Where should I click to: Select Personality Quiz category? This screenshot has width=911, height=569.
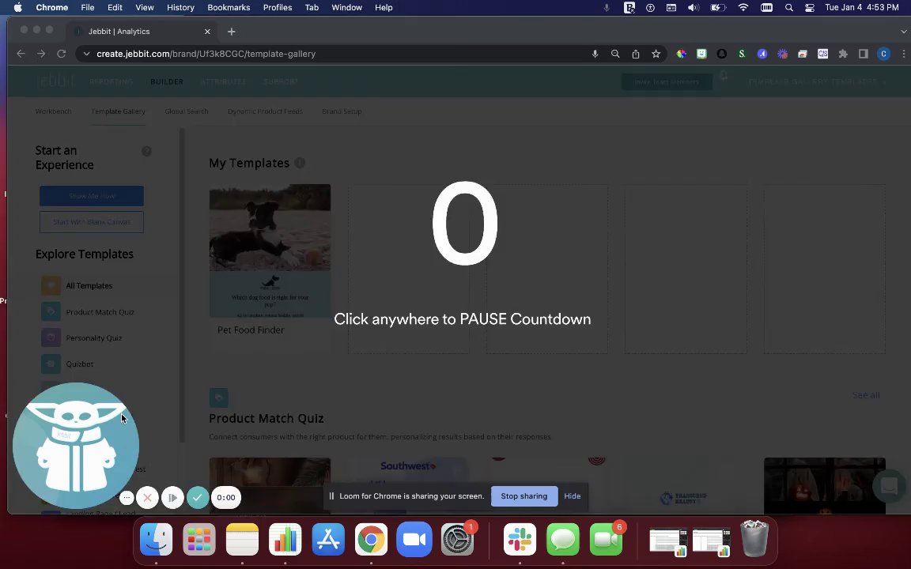click(x=82, y=338)
